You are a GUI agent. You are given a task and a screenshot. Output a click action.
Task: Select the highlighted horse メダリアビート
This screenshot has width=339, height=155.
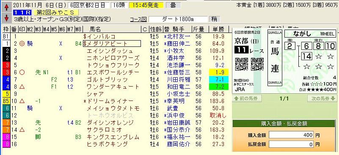[112, 44]
